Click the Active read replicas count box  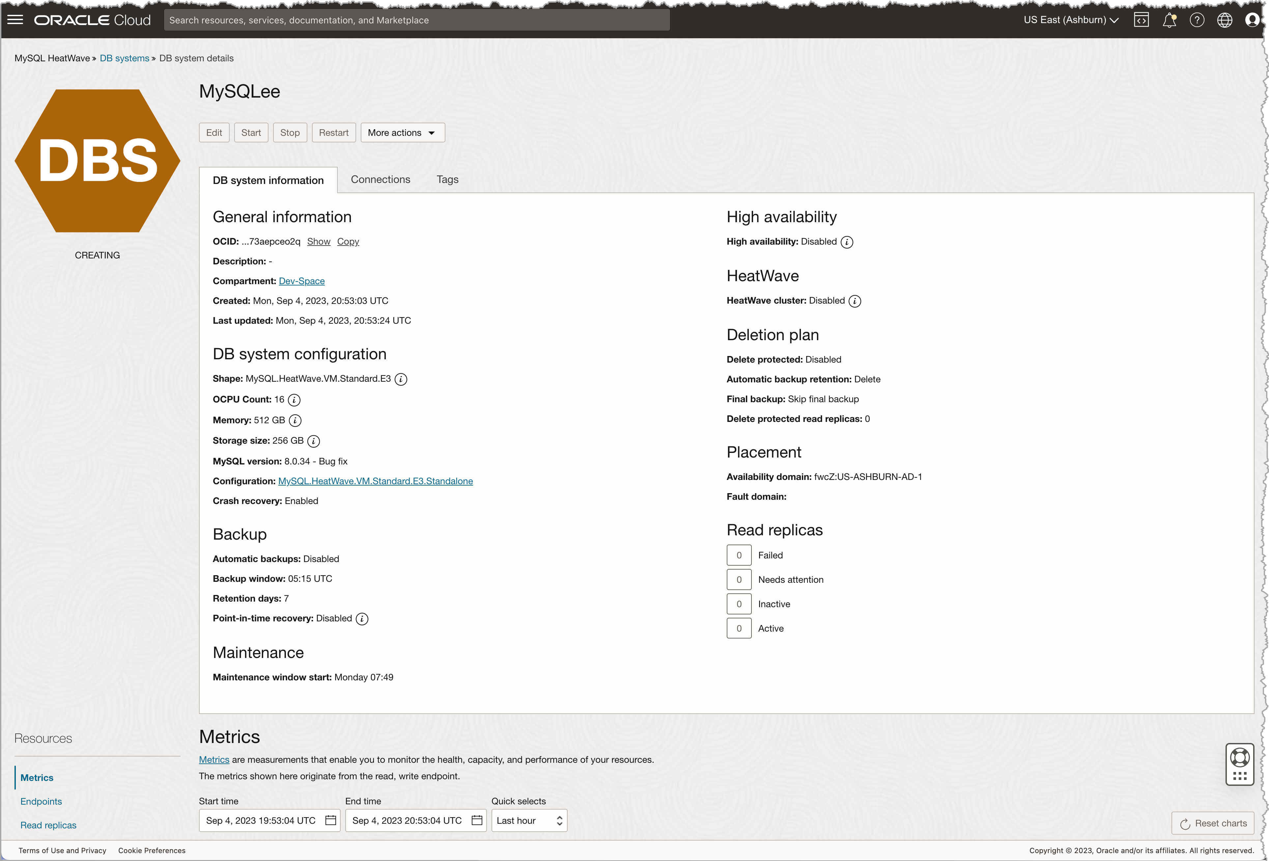[x=739, y=629]
